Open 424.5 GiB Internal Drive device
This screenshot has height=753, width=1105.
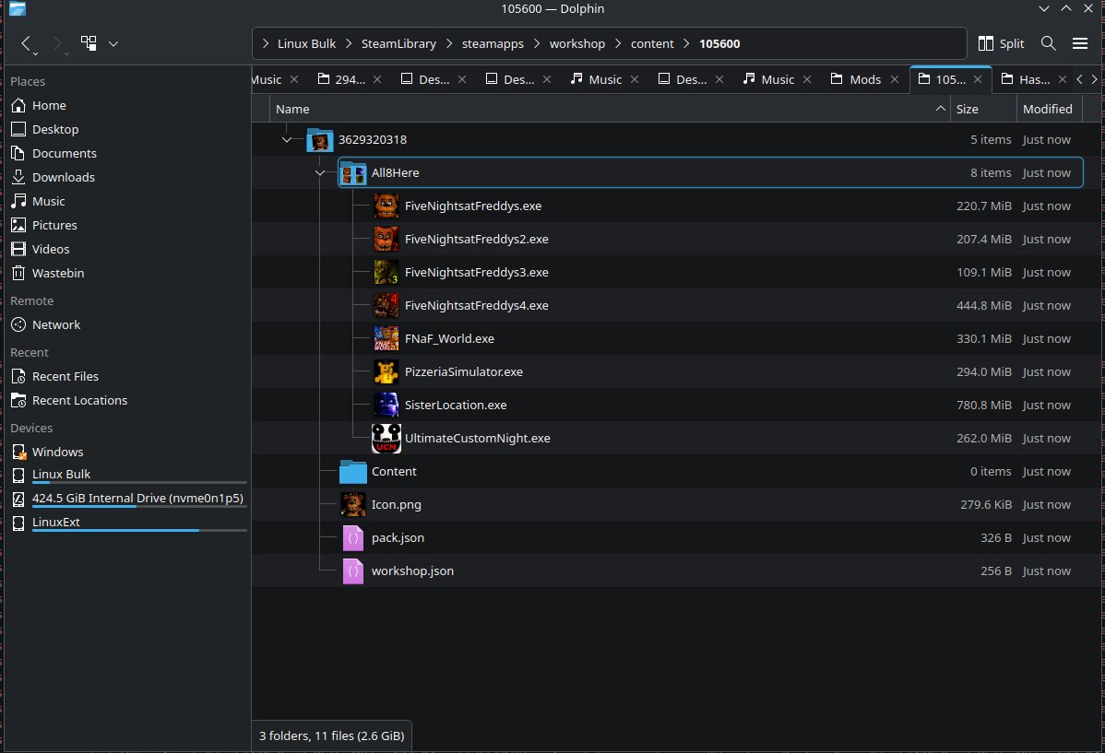click(137, 498)
